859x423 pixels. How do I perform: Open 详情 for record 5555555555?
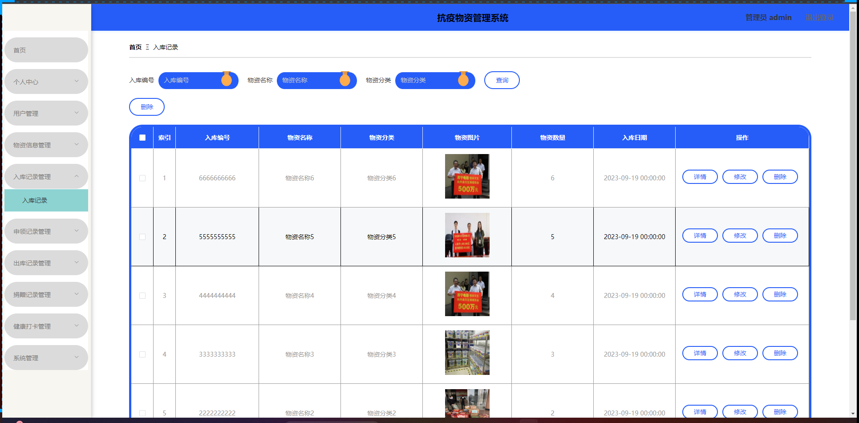[700, 236]
